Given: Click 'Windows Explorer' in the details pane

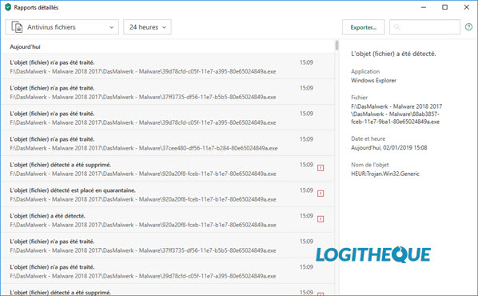Looking at the screenshot, I should 373,81.
